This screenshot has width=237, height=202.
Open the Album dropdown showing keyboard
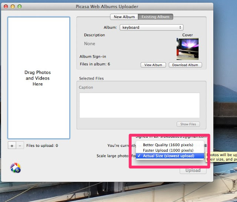coord(151,27)
